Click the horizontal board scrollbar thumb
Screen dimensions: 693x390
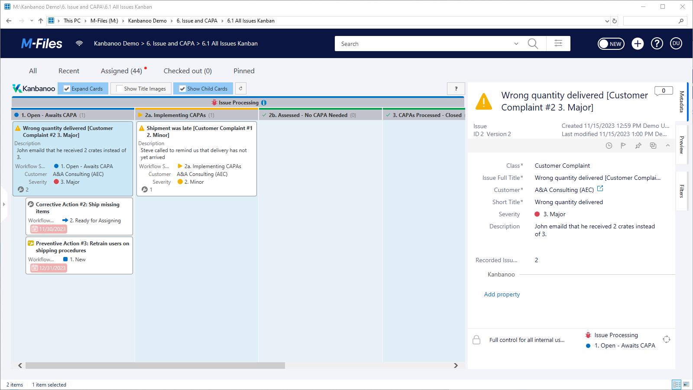(x=155, y=365)
